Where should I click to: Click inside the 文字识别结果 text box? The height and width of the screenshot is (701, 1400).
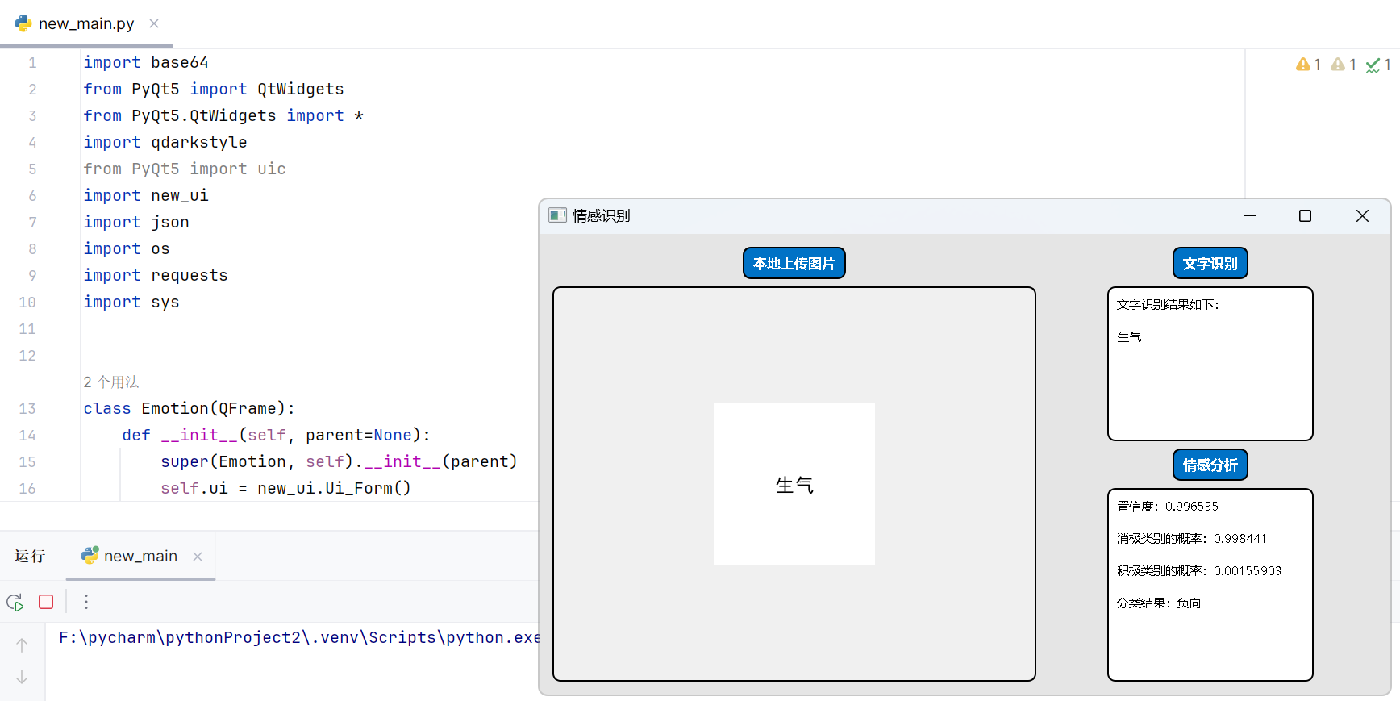click(1210, 364)
